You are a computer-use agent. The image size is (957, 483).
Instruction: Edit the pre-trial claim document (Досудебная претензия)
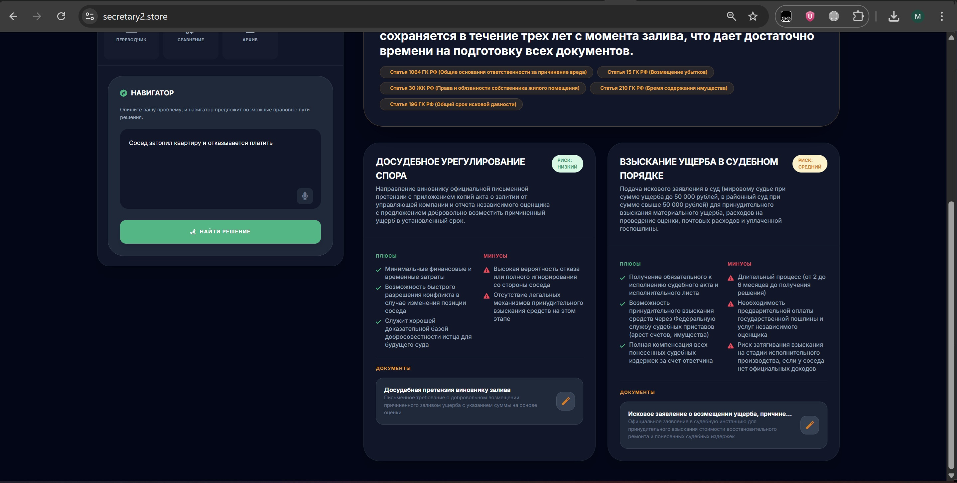click(x=565, y=401)
